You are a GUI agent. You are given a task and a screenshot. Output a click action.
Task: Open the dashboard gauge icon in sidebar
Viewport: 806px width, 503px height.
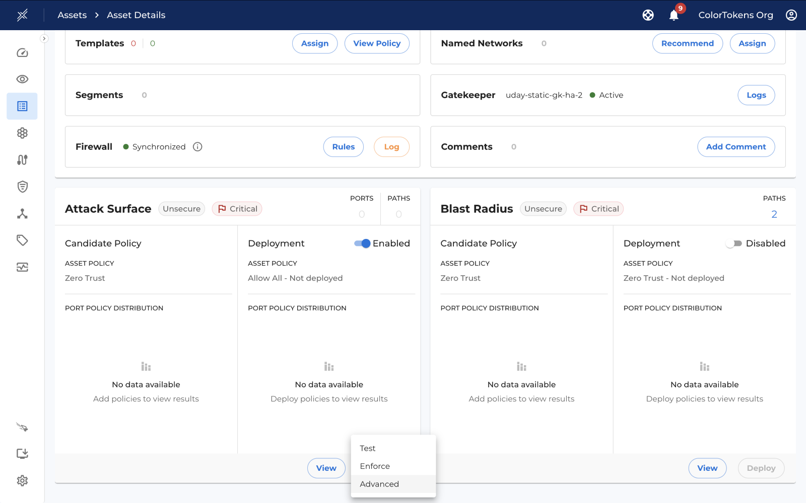(x=22, y=53)
